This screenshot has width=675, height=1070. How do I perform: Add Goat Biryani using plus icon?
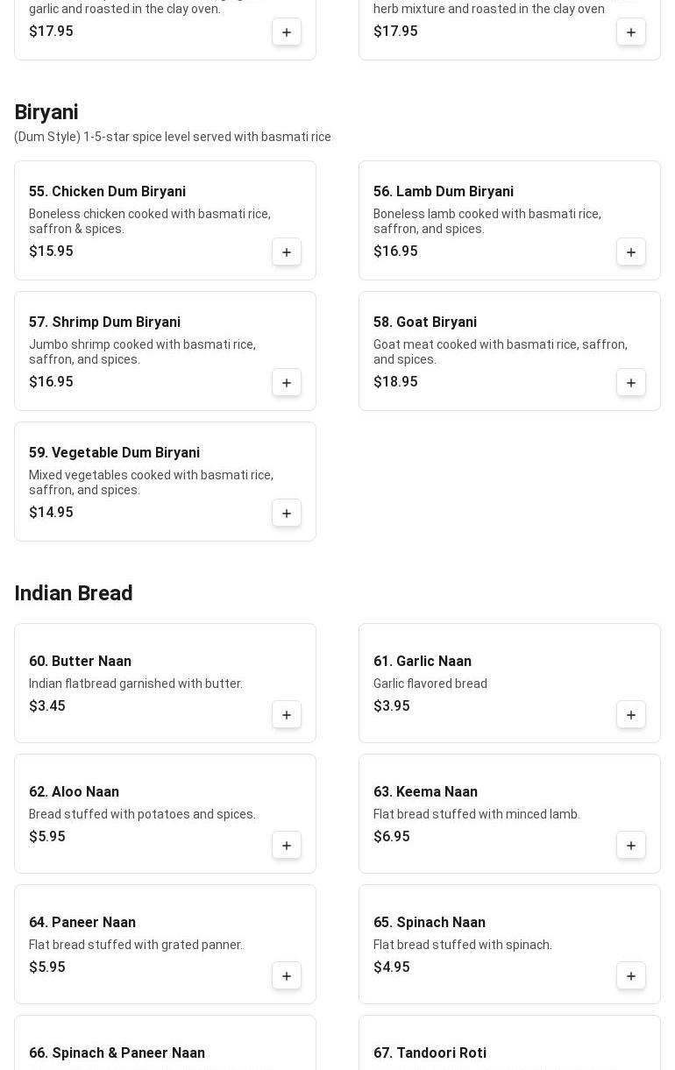(631, 383)
